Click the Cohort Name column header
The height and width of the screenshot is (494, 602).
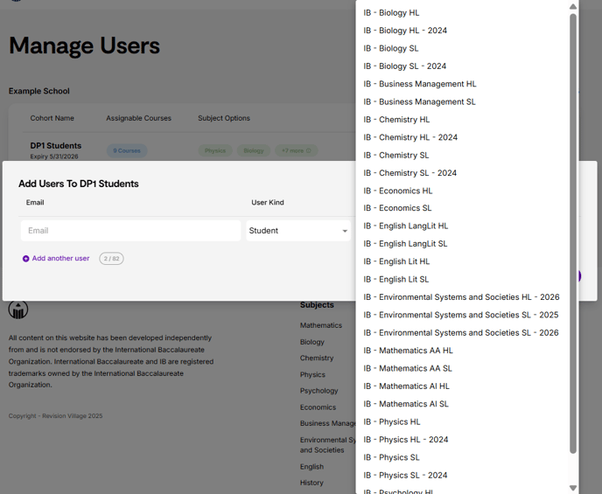(x=52, y=118)
